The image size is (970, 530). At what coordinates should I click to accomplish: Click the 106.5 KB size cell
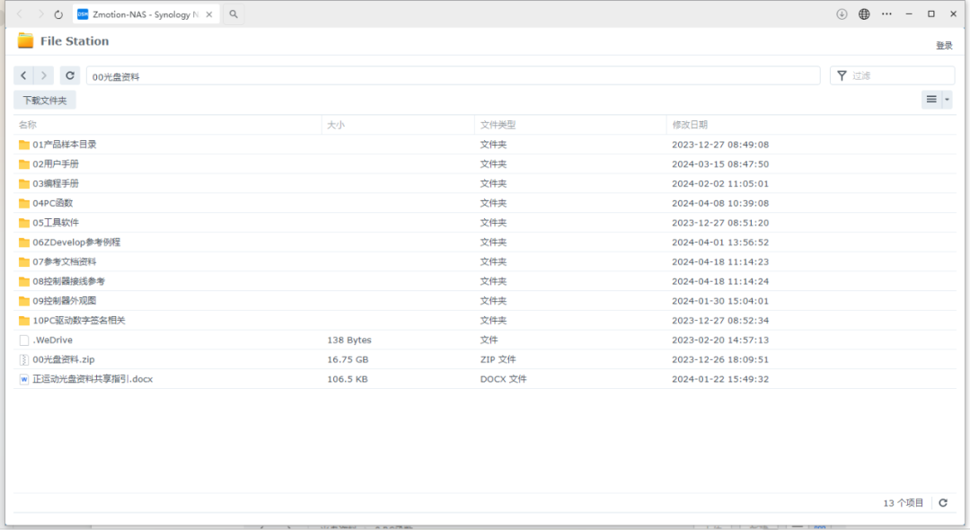348,379
